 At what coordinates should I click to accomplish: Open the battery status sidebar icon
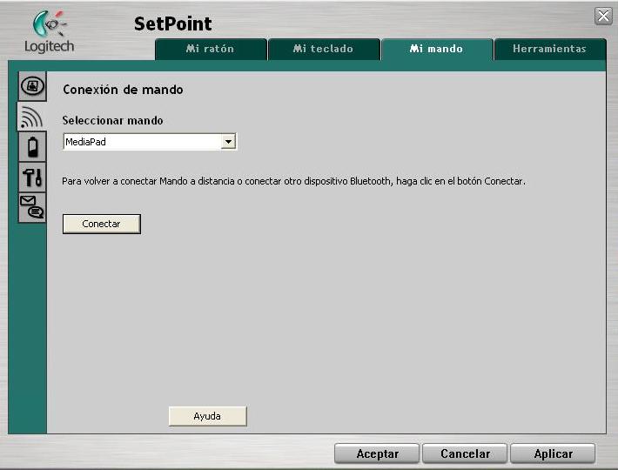click(x=32, y=146)
